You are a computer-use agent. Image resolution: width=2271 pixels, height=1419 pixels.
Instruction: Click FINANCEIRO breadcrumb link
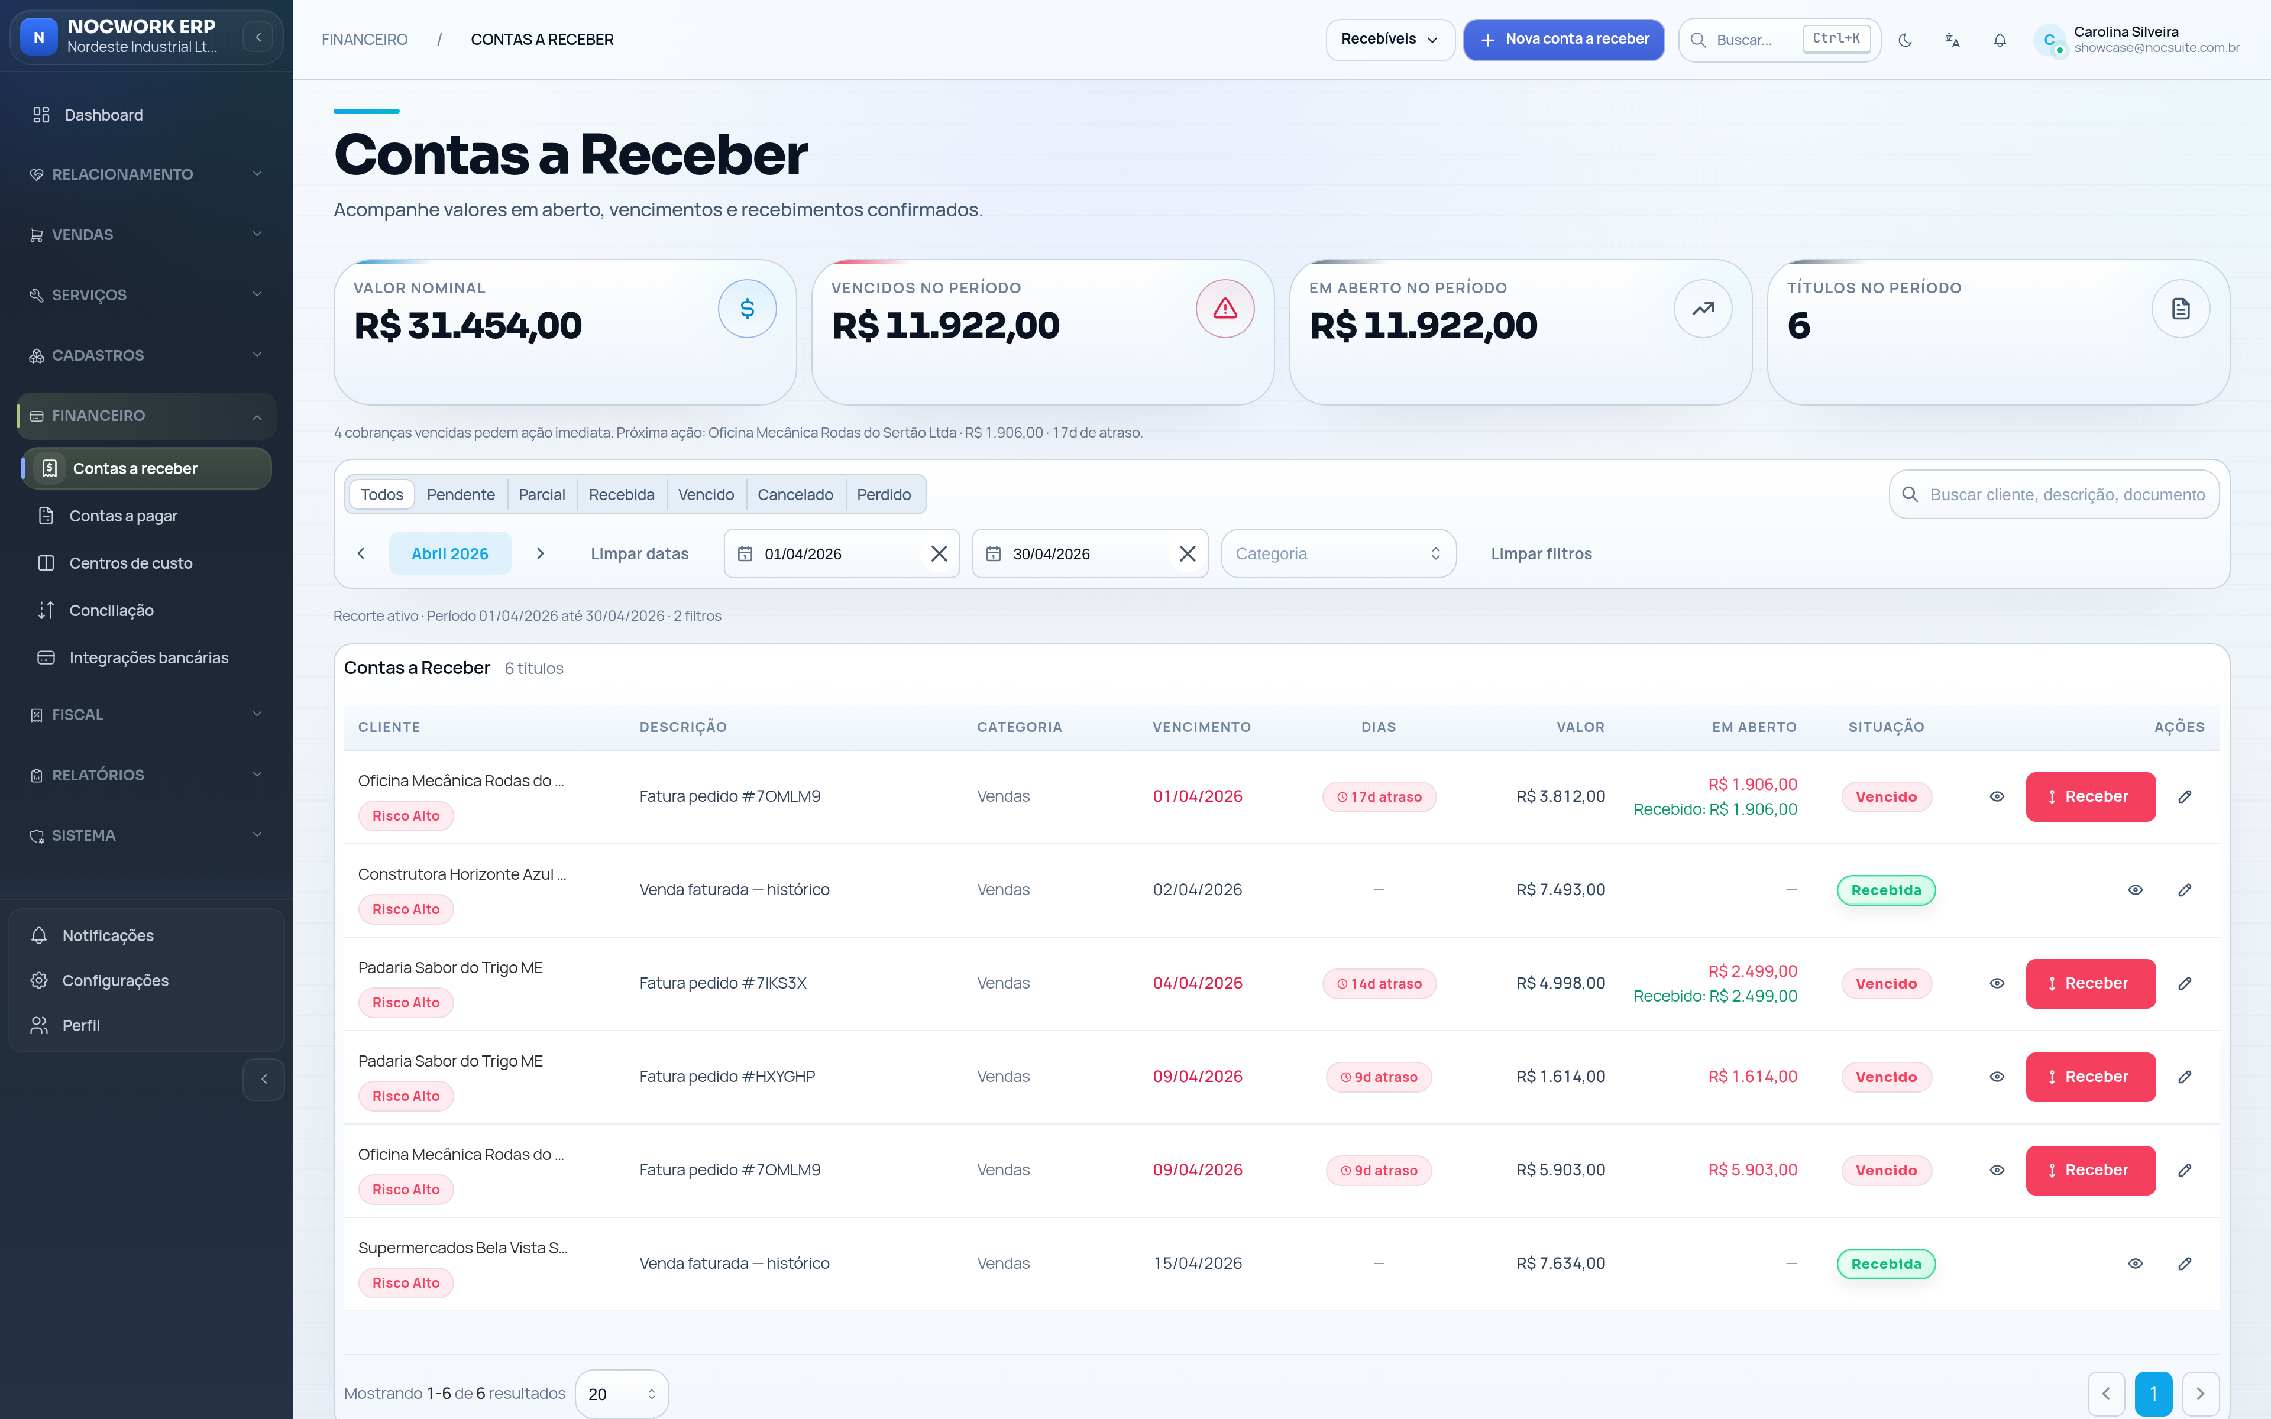(364, 40)
